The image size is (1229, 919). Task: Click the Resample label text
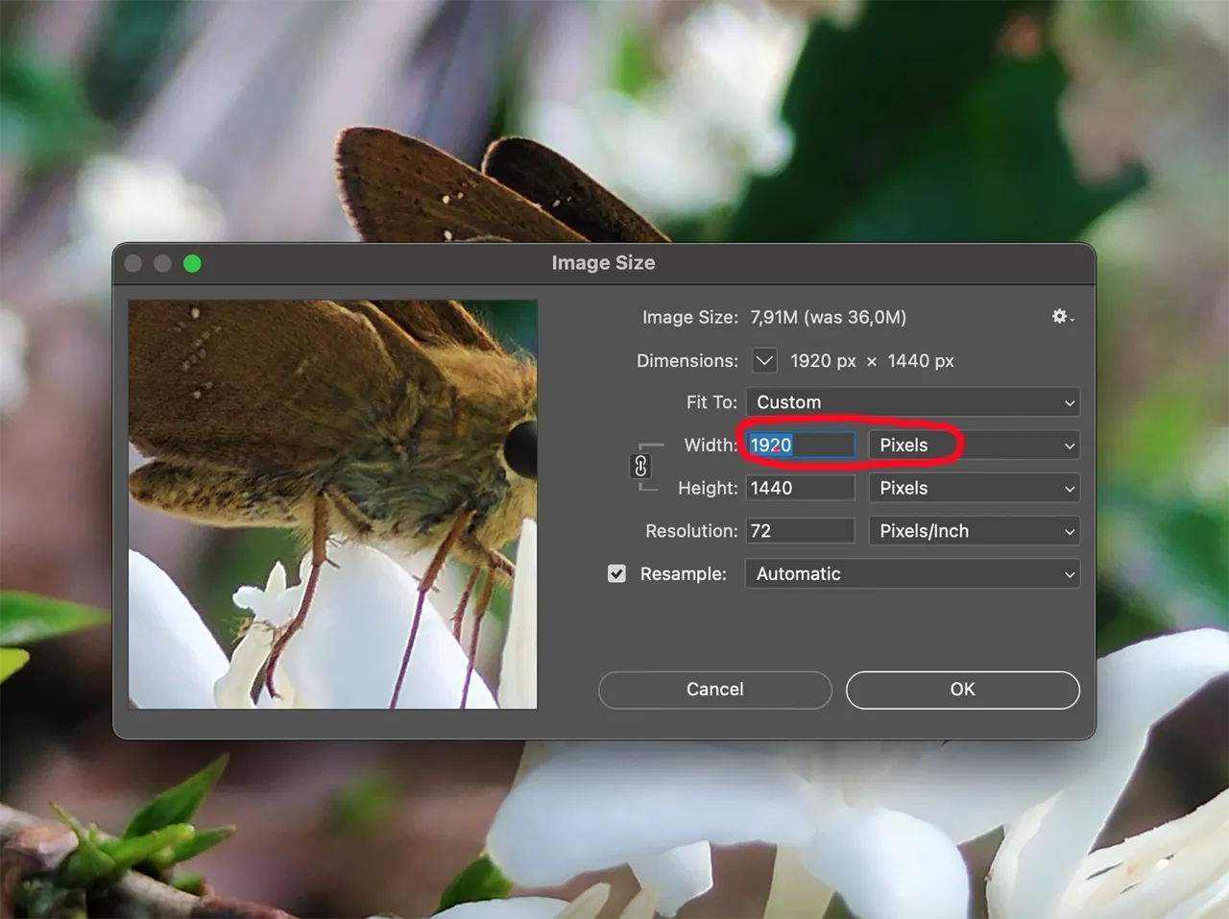coord(683,573)
